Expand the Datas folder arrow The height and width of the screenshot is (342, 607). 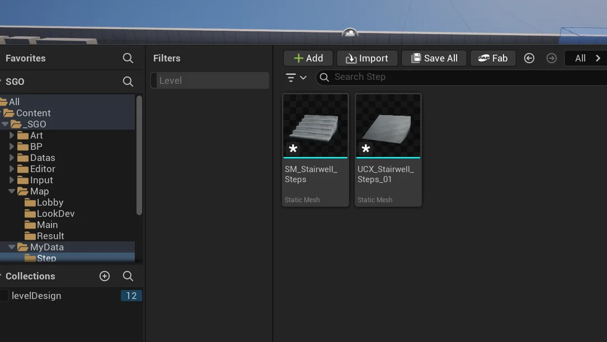click(x=12, y=158)
